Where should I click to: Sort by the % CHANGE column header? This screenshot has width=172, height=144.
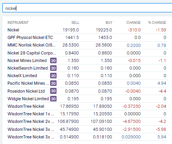(x=157, y=23)
